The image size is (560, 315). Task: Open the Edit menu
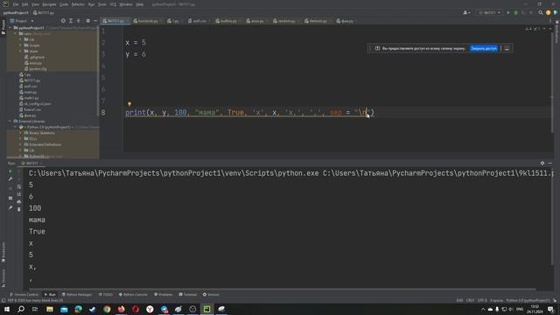[x=25, y=4]
